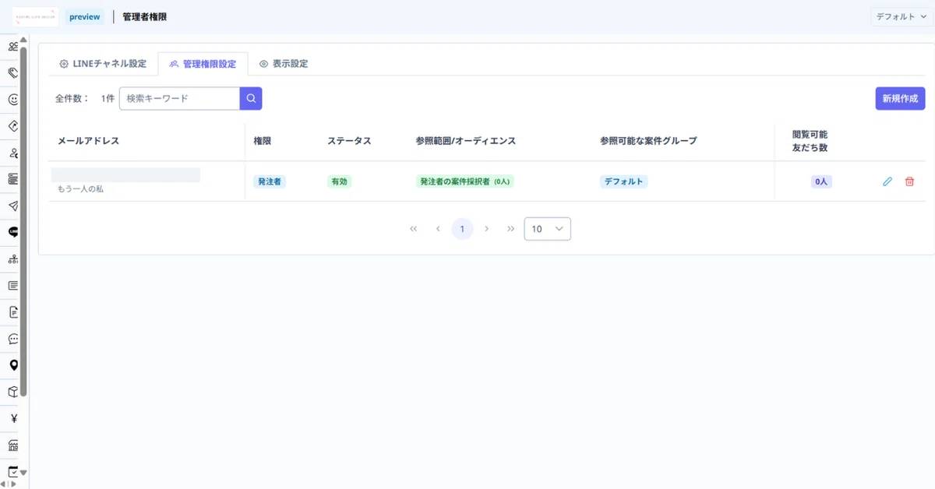Open the tag sidebar icon
The width and height of the screenshot is (935, 489).
[13, 73]
